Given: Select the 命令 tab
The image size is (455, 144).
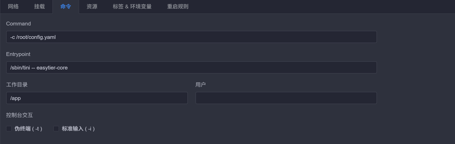Looking at the screenshot, I should (x=66, y=7).
